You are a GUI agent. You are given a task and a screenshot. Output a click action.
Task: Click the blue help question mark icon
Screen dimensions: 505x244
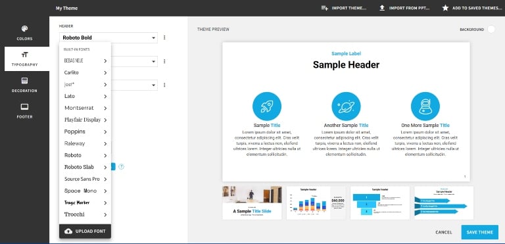coord(122,166)
